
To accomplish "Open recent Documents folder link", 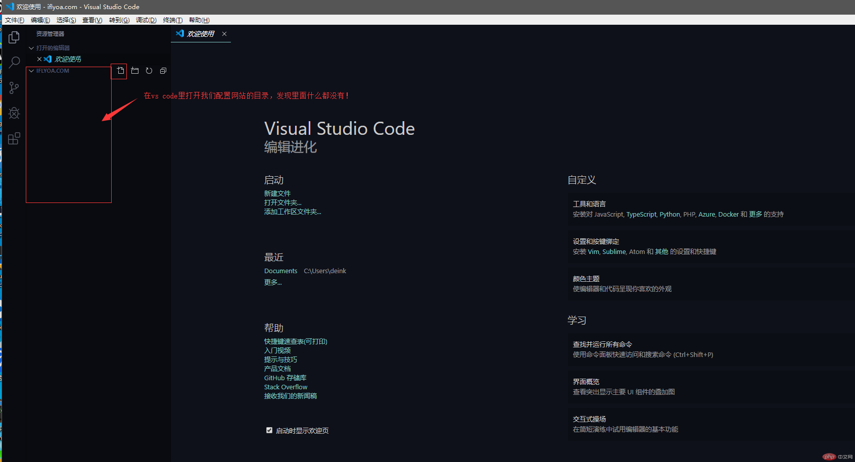I will [281, 271].
